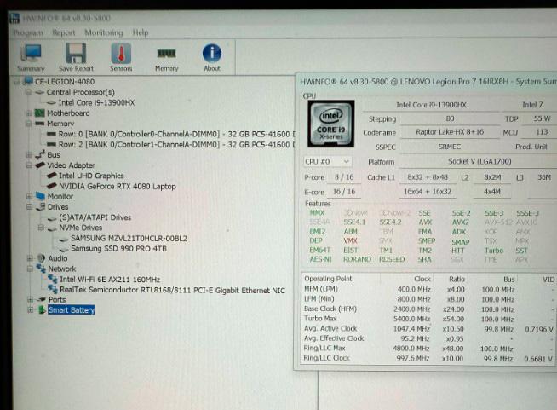
Task: Click the Raptor Lake-HX 8+16 codename field
Action: (x=450, y=132)
